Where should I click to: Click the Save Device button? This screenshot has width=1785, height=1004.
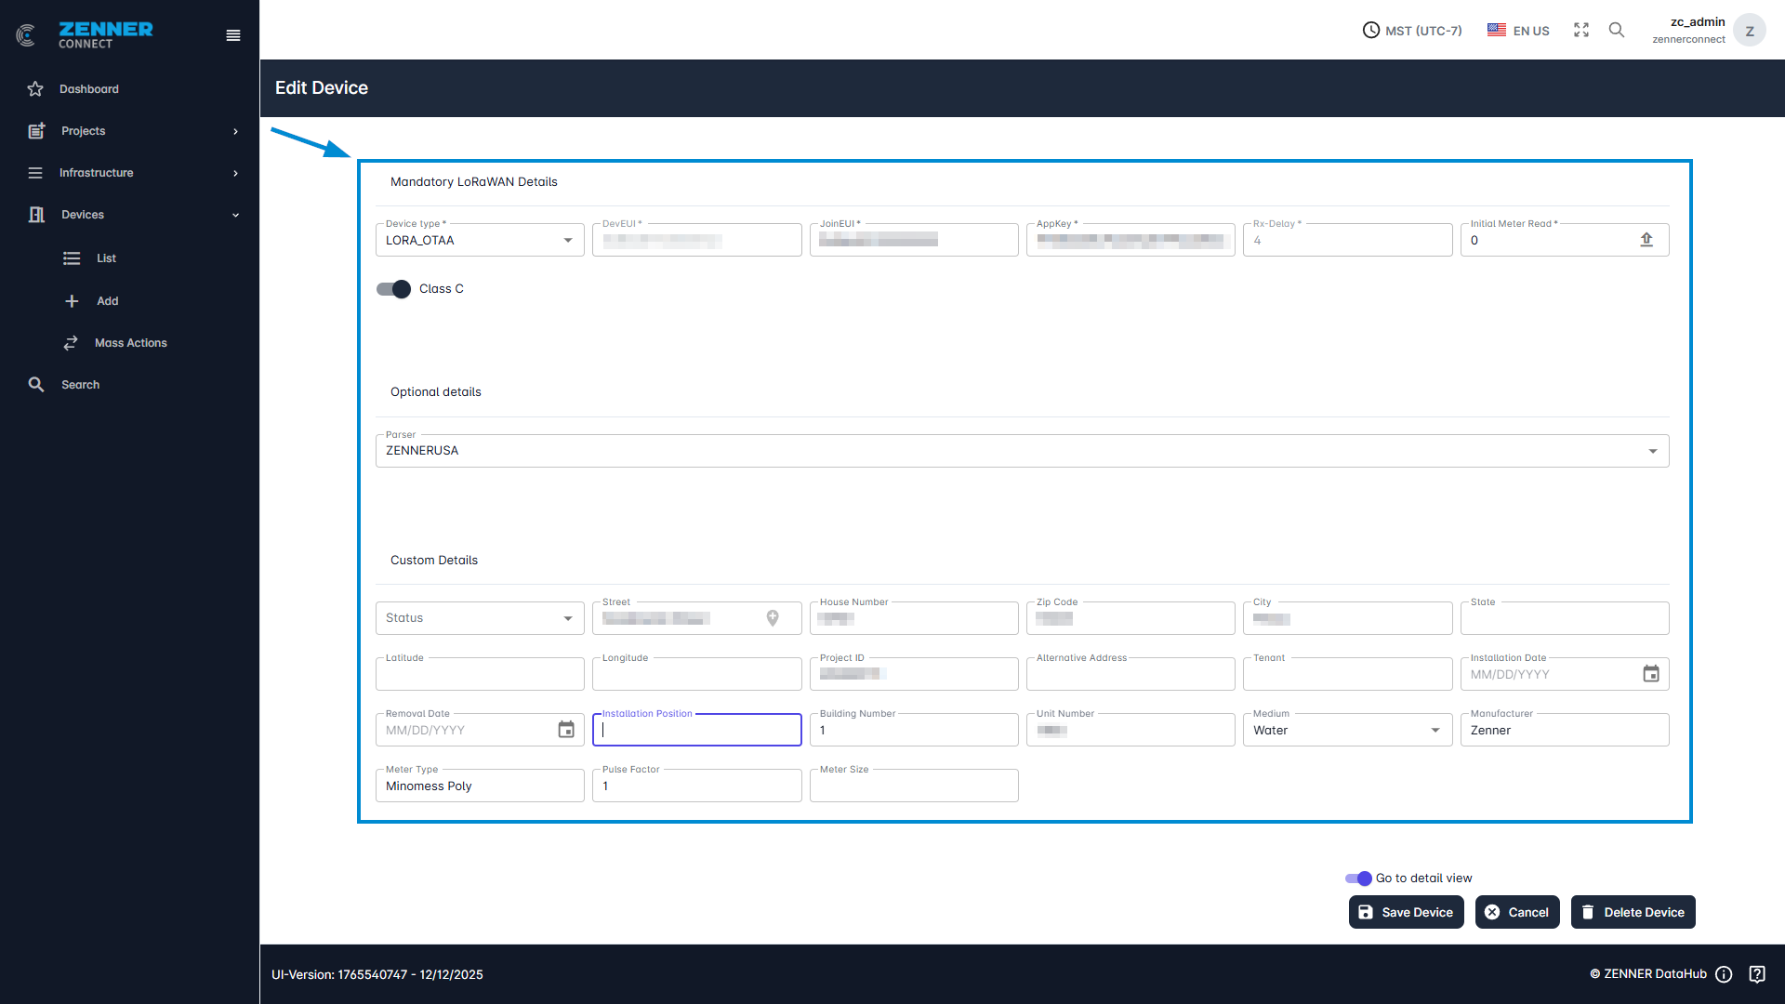click(1406, 912)
